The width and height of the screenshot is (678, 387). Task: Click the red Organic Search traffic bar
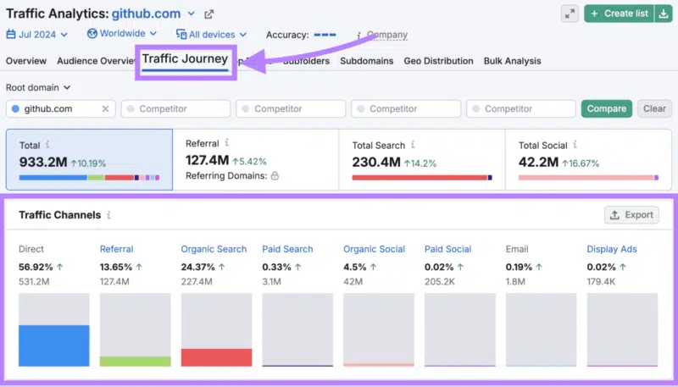[x=216, y=357]
